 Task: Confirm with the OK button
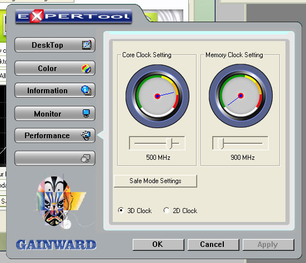[158, 245]
